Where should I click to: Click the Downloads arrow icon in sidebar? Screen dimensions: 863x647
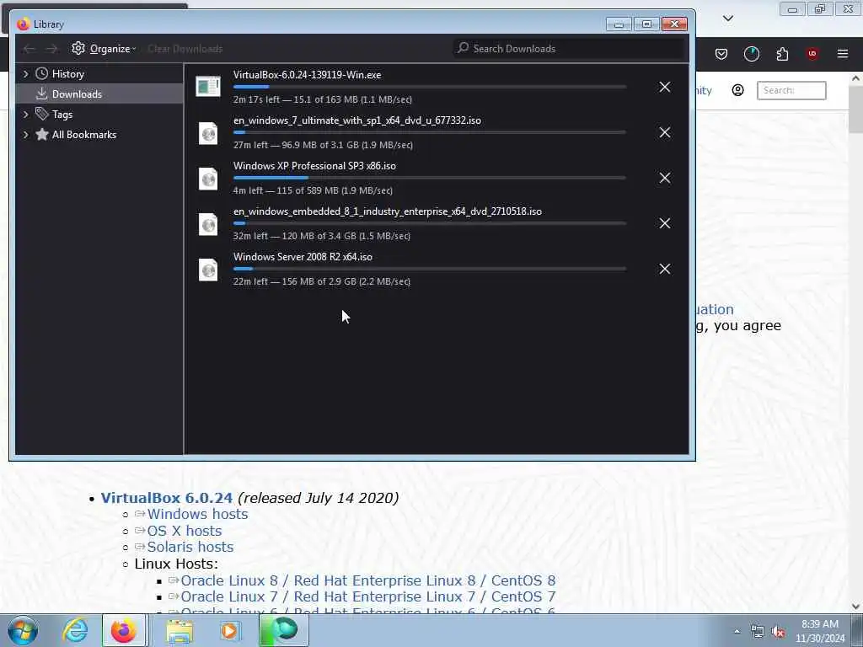pos(42,94)
